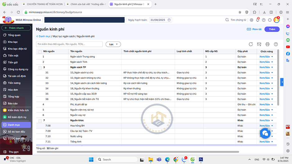Collapse the Nguồn khác group row

coord(40,120)
